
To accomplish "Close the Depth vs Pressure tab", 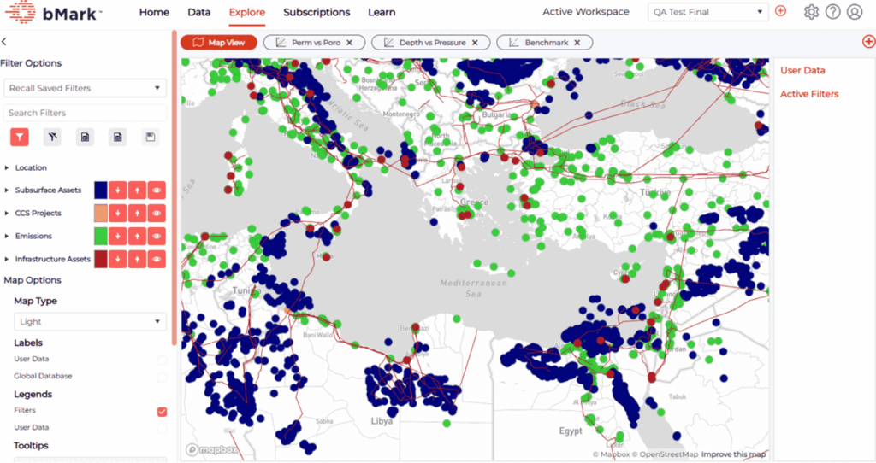I will (475, 43).
